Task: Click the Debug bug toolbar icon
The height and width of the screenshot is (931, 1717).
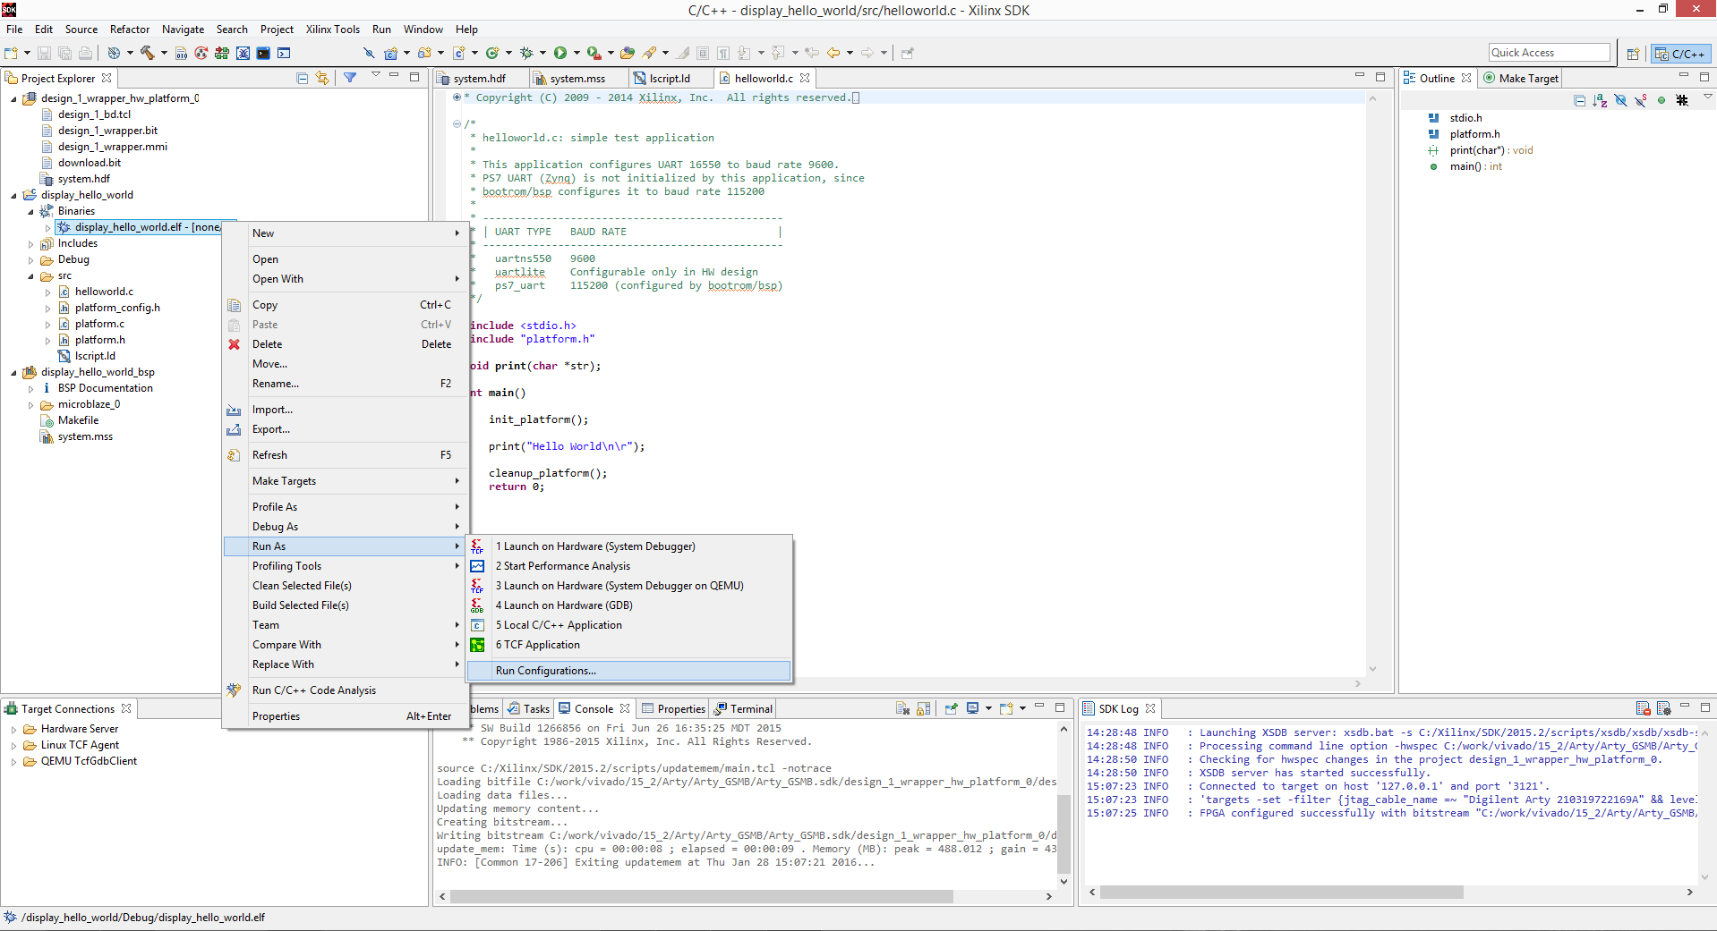Action: [527, 54]
